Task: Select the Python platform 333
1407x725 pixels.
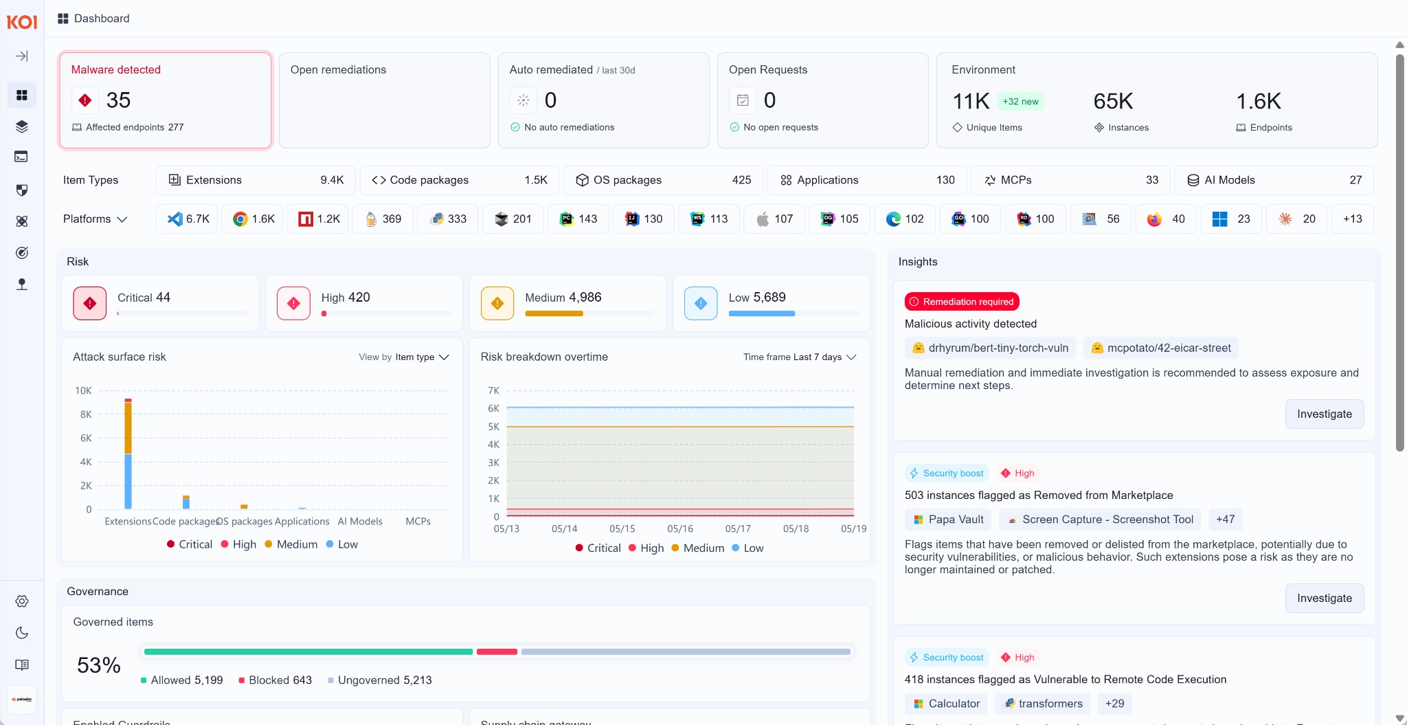Action: click(x=449, y=219)
